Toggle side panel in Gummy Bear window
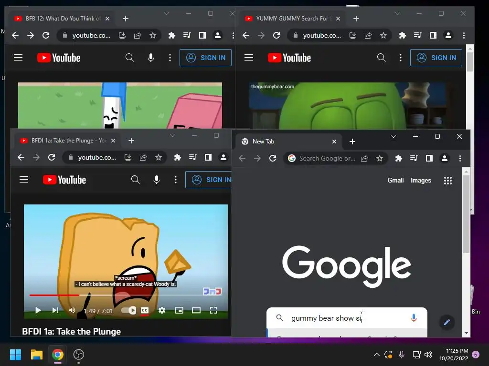 coord(433,35)
